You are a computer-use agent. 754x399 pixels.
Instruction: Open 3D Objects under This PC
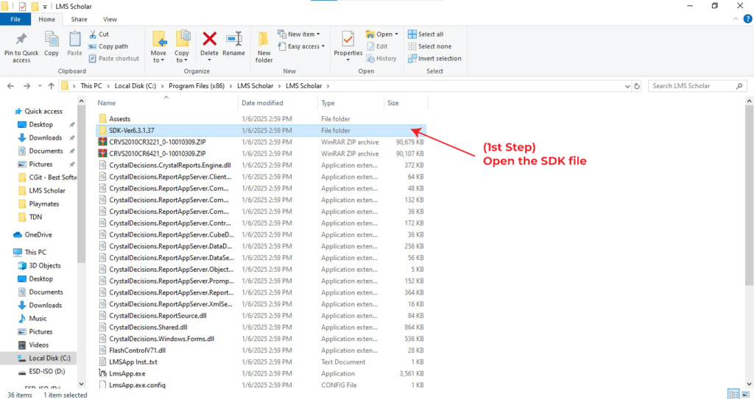45,265
